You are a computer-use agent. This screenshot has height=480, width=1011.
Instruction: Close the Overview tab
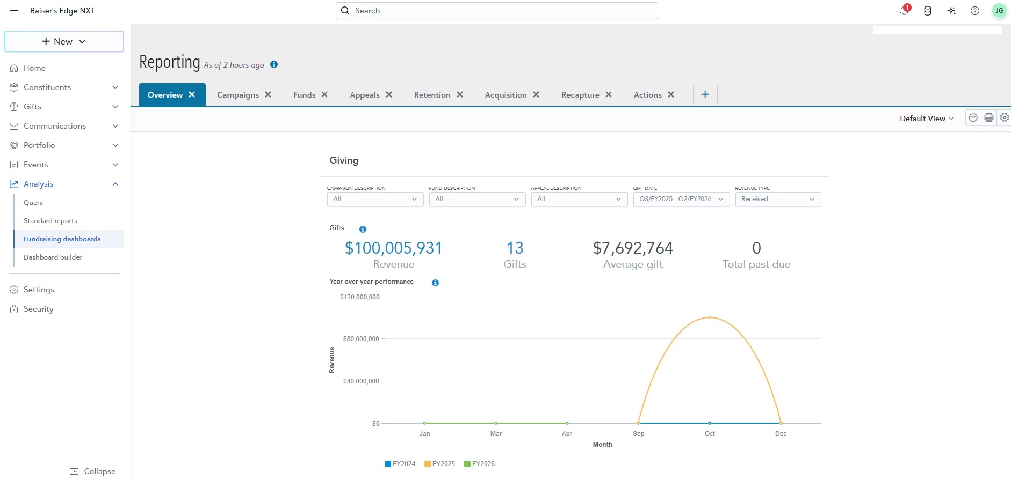(x=192, y=94)
